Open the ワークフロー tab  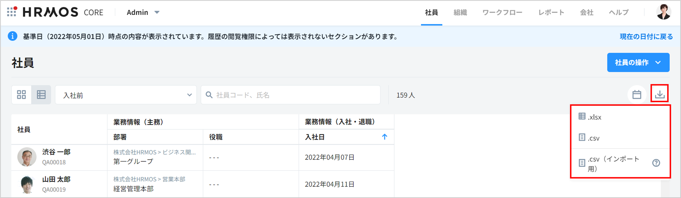tap(502, 13)
